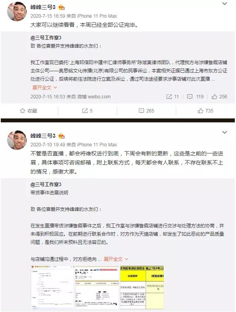Click repost icon with count 11
Viewport: 236px width, 312px height.
tap(173, 97)
